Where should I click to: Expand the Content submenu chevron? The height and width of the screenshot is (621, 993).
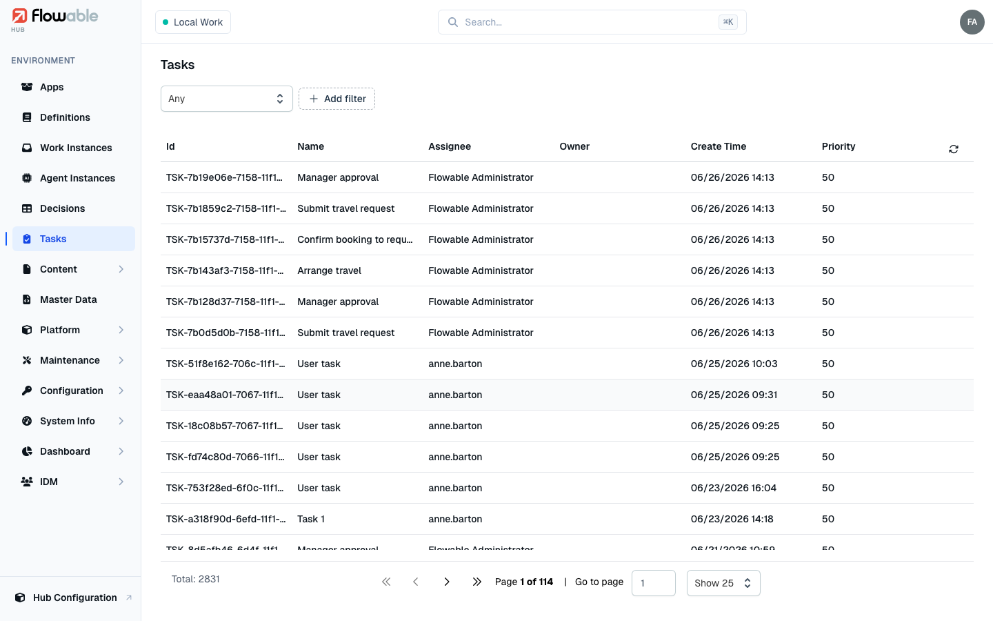(x=121, y=269)
